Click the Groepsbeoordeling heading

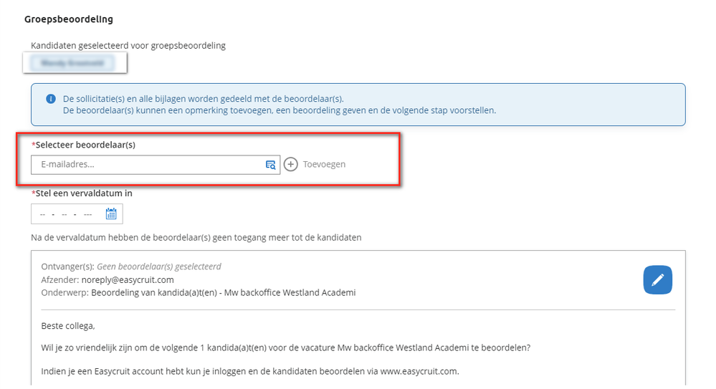pos(69,19)
